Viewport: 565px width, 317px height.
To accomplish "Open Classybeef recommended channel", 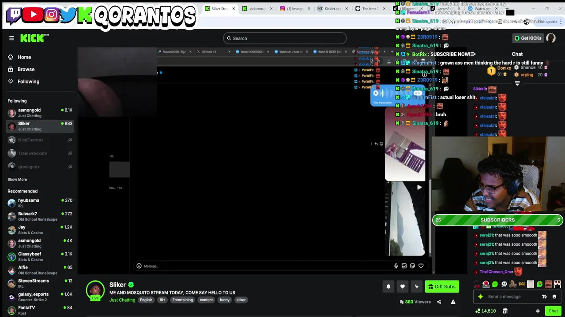I will click(x=40, y=257).
